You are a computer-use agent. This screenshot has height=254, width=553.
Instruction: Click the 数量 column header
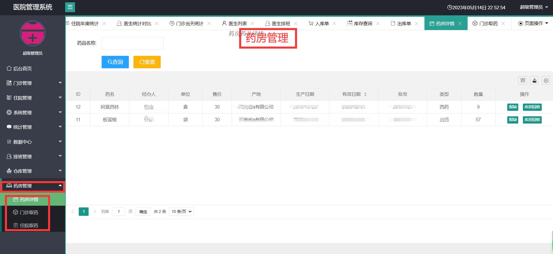click(x=478, y=94)
